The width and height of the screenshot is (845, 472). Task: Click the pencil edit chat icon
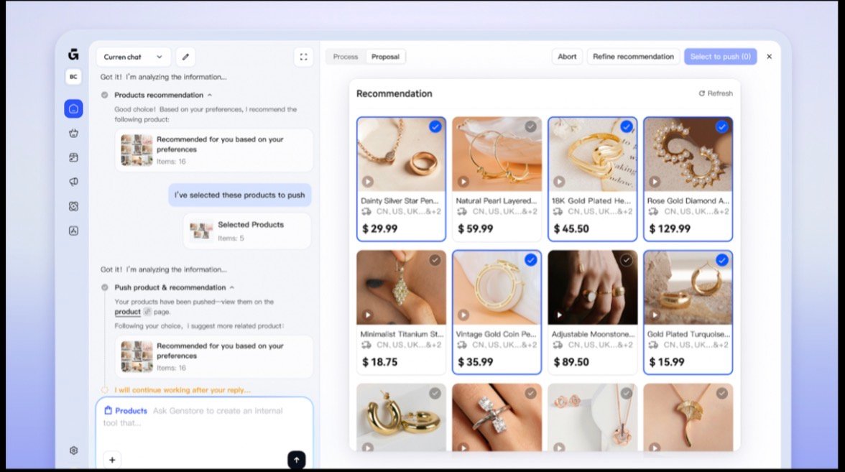(x=185, y=57)
